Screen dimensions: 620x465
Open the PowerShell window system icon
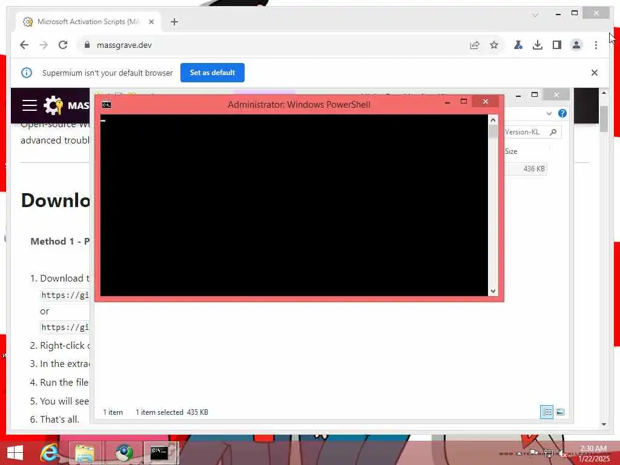[x=107, y=105]
